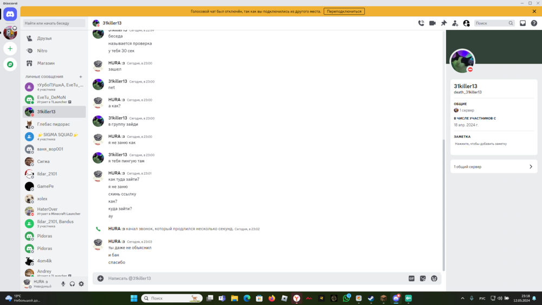Image resolution: width=542 pixels, height=305 pixels.
Task: Open WhatsApp from taskbar
Action: (346, 298)
